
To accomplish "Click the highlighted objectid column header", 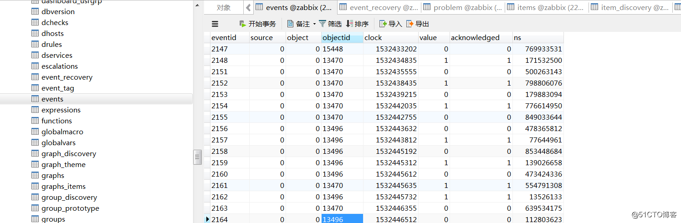I will (342, 38).
